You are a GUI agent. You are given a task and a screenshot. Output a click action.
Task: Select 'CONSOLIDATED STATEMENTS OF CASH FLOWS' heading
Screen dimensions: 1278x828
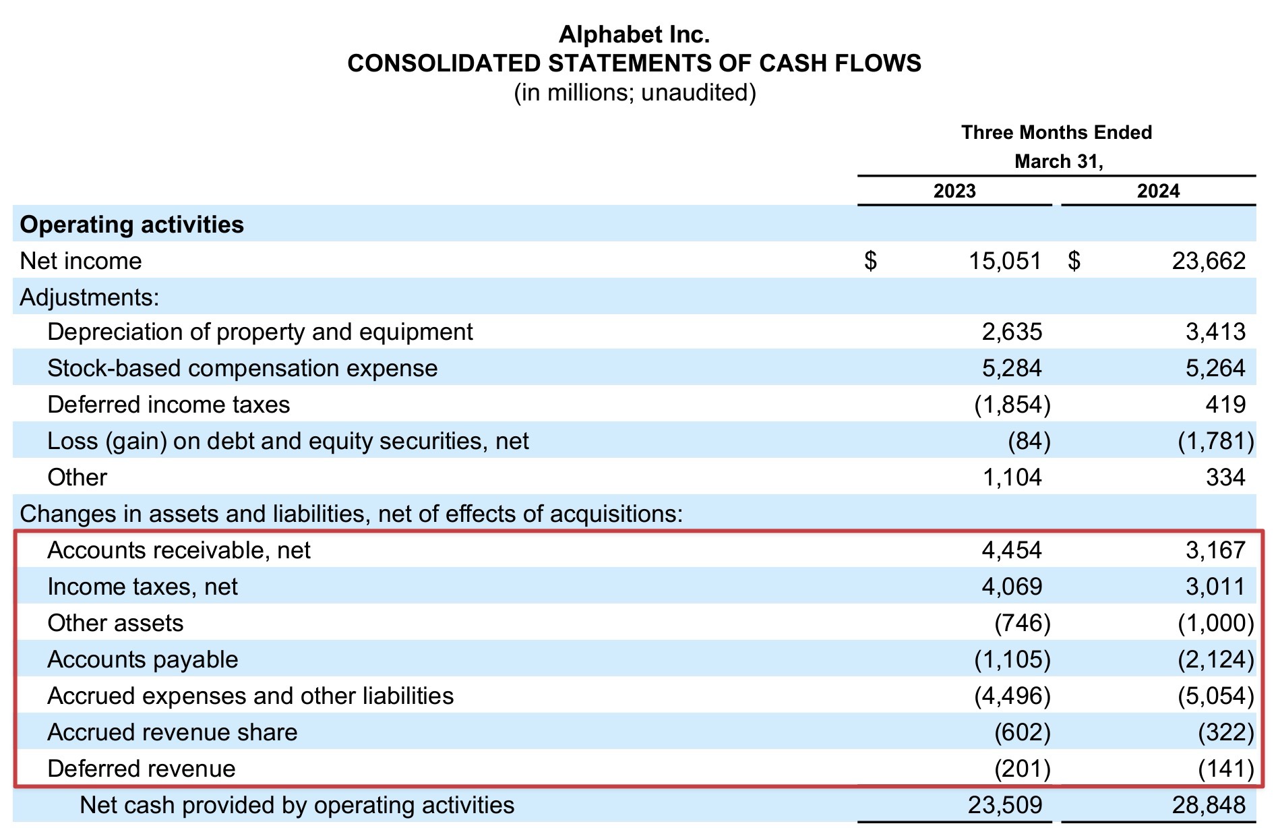634,63
